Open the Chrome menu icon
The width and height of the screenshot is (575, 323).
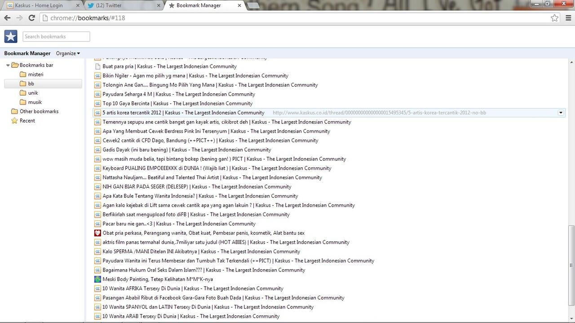568,18
